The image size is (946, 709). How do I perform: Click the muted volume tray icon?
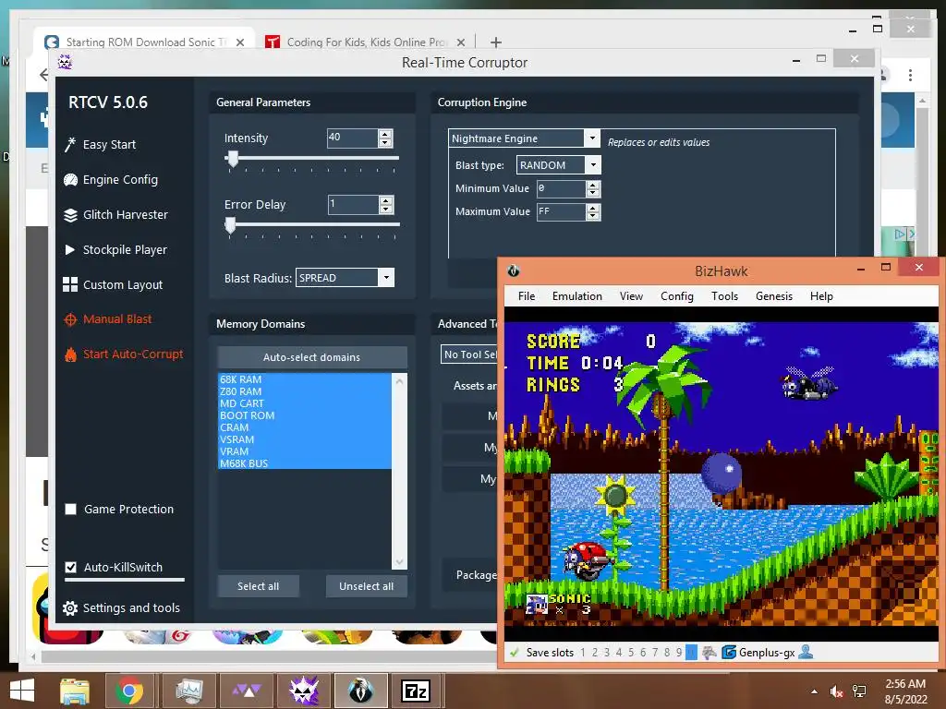pyautogui.click(x=836, y=691)
